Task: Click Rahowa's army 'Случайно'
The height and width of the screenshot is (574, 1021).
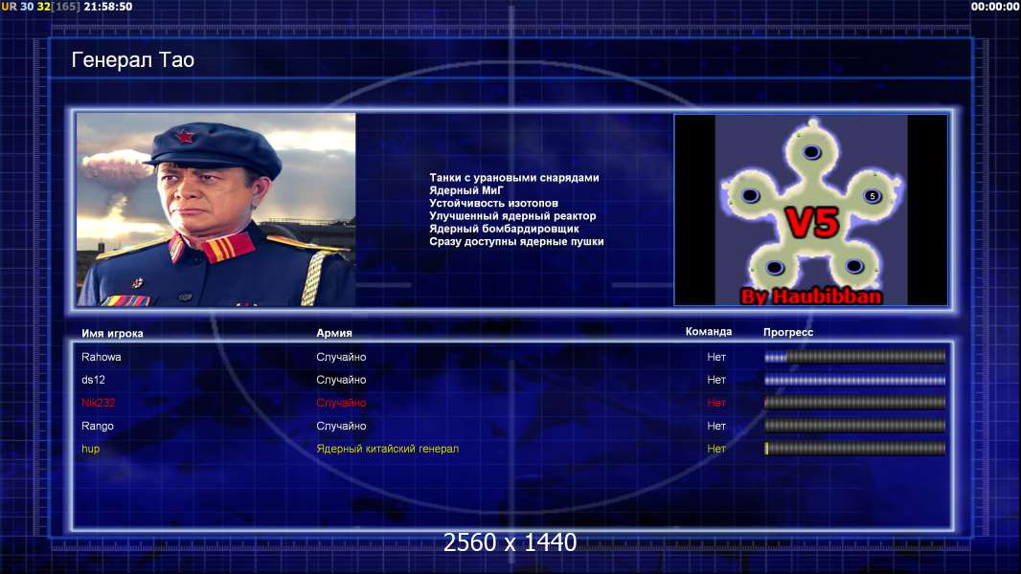Action: (x=341, y=357)
